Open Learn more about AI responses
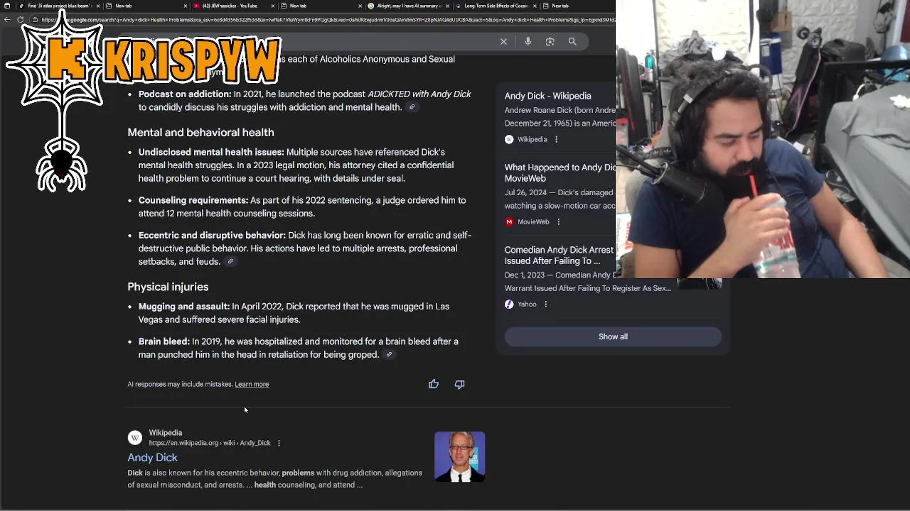The image size is (910, 511). [x=252, y=385]
